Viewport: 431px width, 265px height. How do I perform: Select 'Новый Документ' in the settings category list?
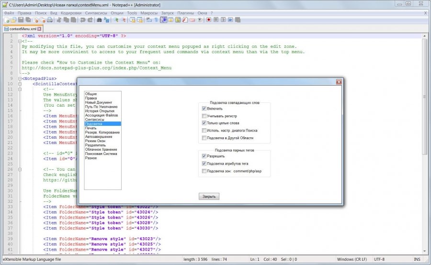pos(99,102)
